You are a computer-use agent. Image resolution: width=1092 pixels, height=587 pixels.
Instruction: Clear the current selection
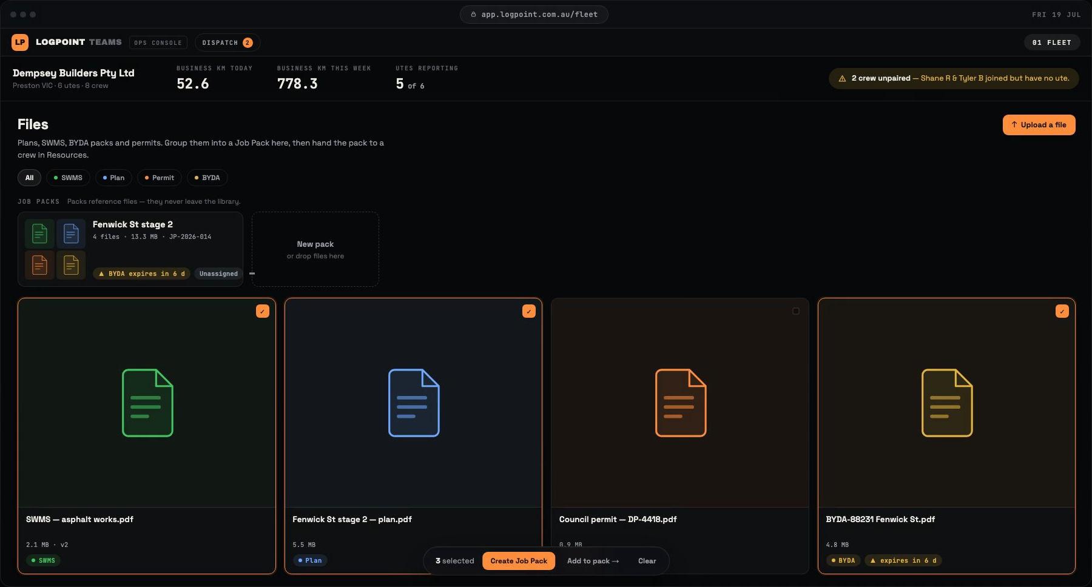point(647,561)
